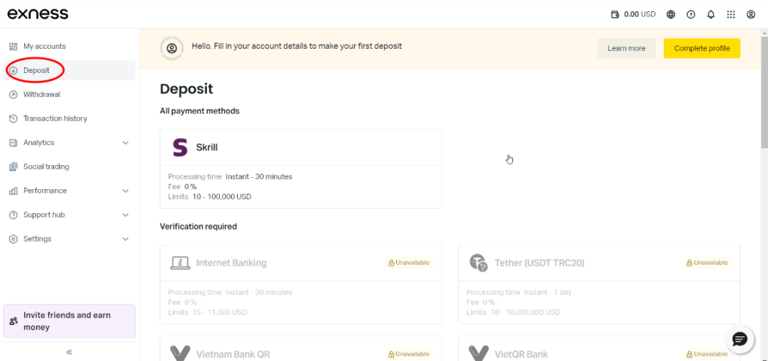Viewport: 768px width, 361px height.
Task: Select the Skrill payment method
Action: pos(301,168)
